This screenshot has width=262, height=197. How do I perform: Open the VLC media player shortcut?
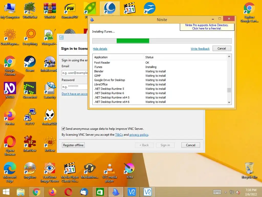110,172
